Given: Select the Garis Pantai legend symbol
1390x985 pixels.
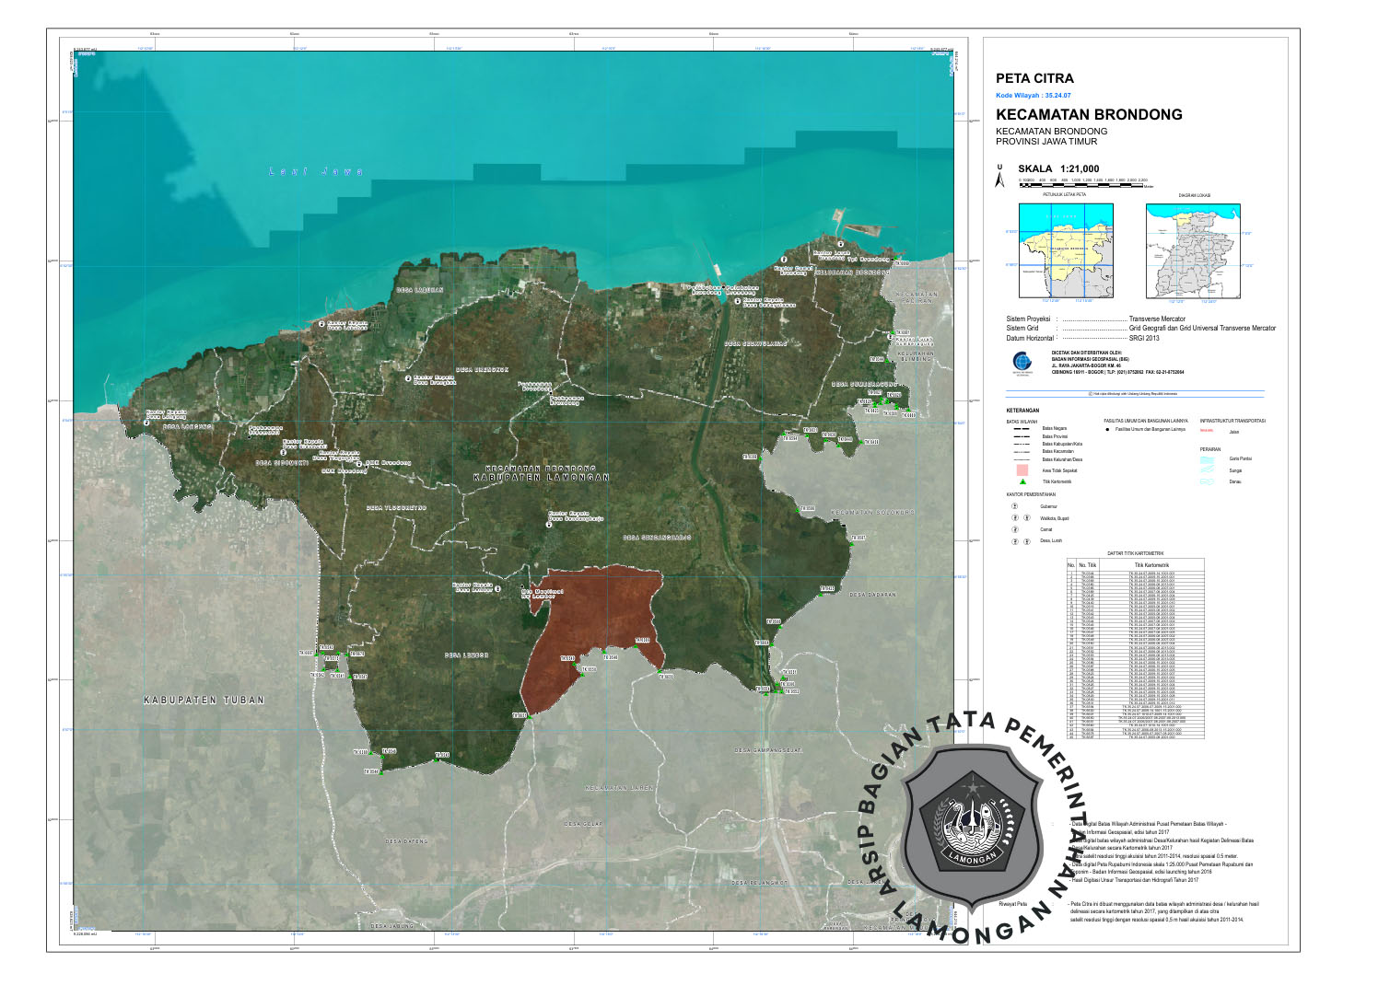Looking at the screenshot, I should [1208, 458].
